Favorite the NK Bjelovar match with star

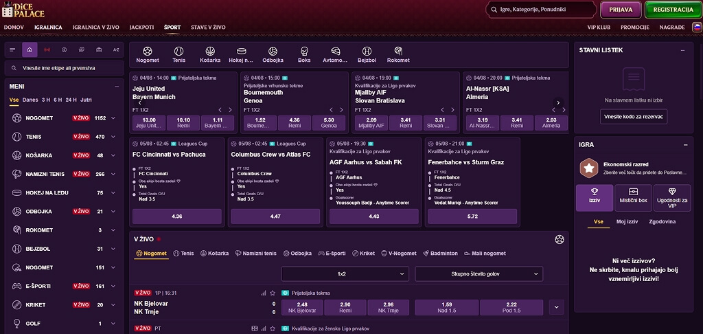click(x=273, y=293)
